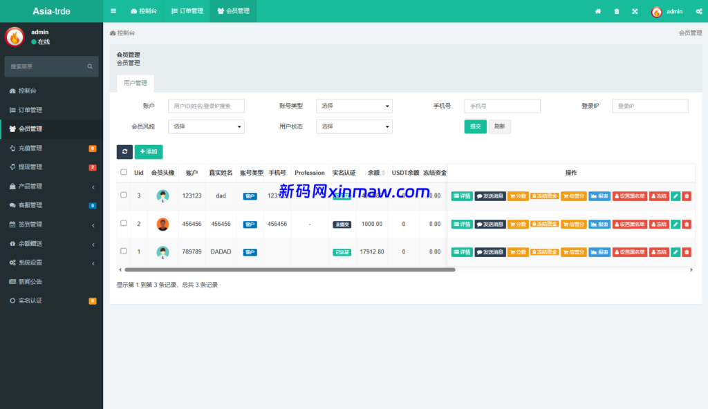This screenshot has width=708, height=409.
Task: Click the admin profile picture in sidebar
Action: point(15,37)
